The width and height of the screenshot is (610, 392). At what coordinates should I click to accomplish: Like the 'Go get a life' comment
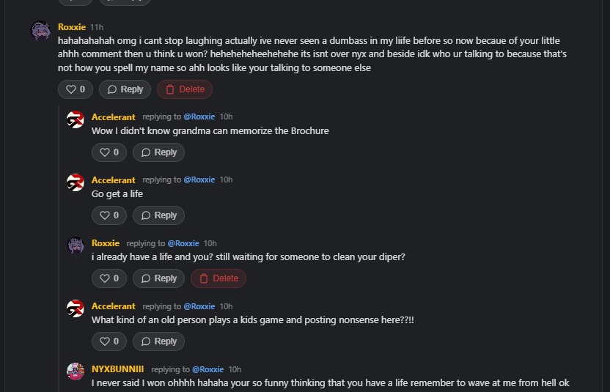(x=109, y=215)
